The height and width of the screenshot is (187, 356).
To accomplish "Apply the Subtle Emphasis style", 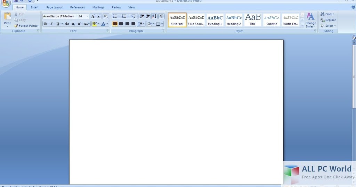I will pyautogui.click(x=290, y=20).
